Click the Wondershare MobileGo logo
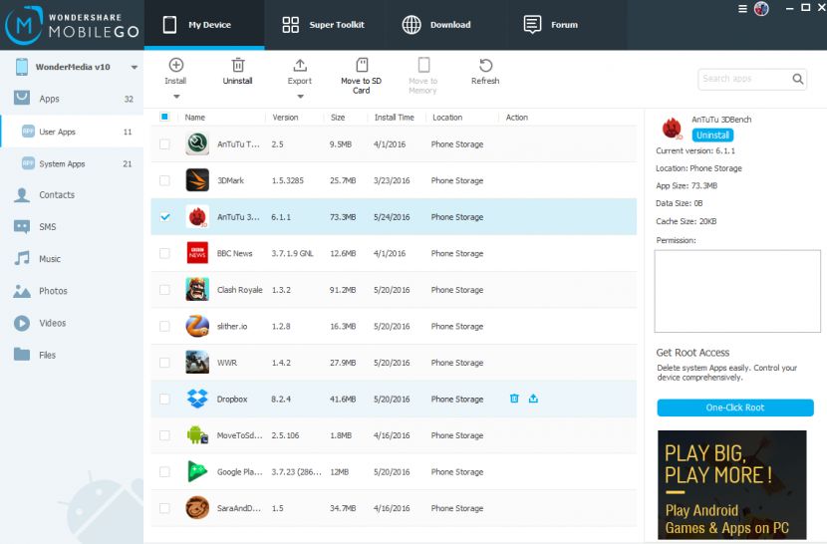The height and width of the screenshot is (544, 827). [x=72, y=25]
